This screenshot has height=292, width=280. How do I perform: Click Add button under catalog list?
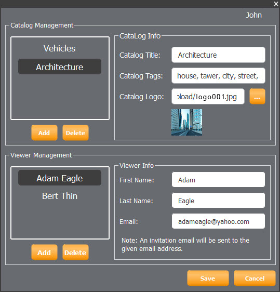tap(44, 133)
